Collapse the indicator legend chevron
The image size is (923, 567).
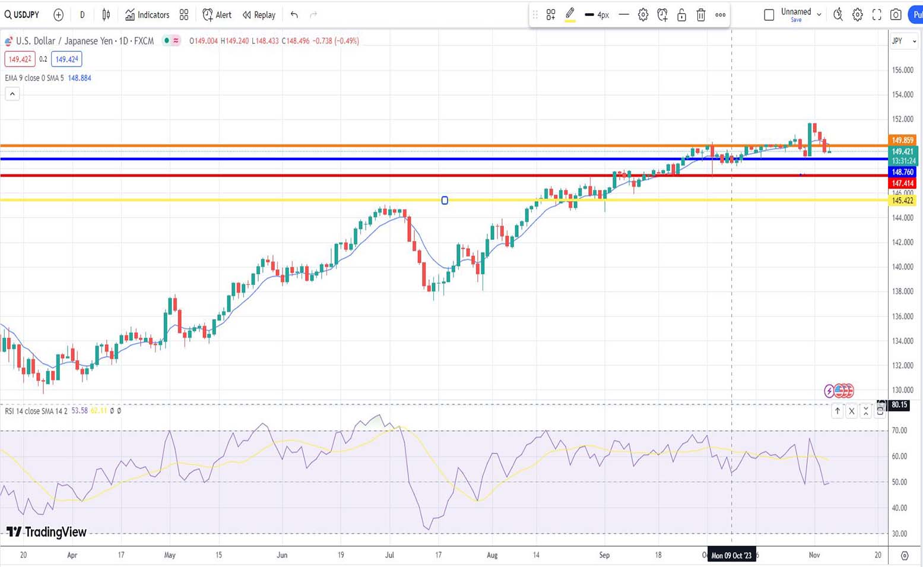pyautogui.click(x=12, y=94)
